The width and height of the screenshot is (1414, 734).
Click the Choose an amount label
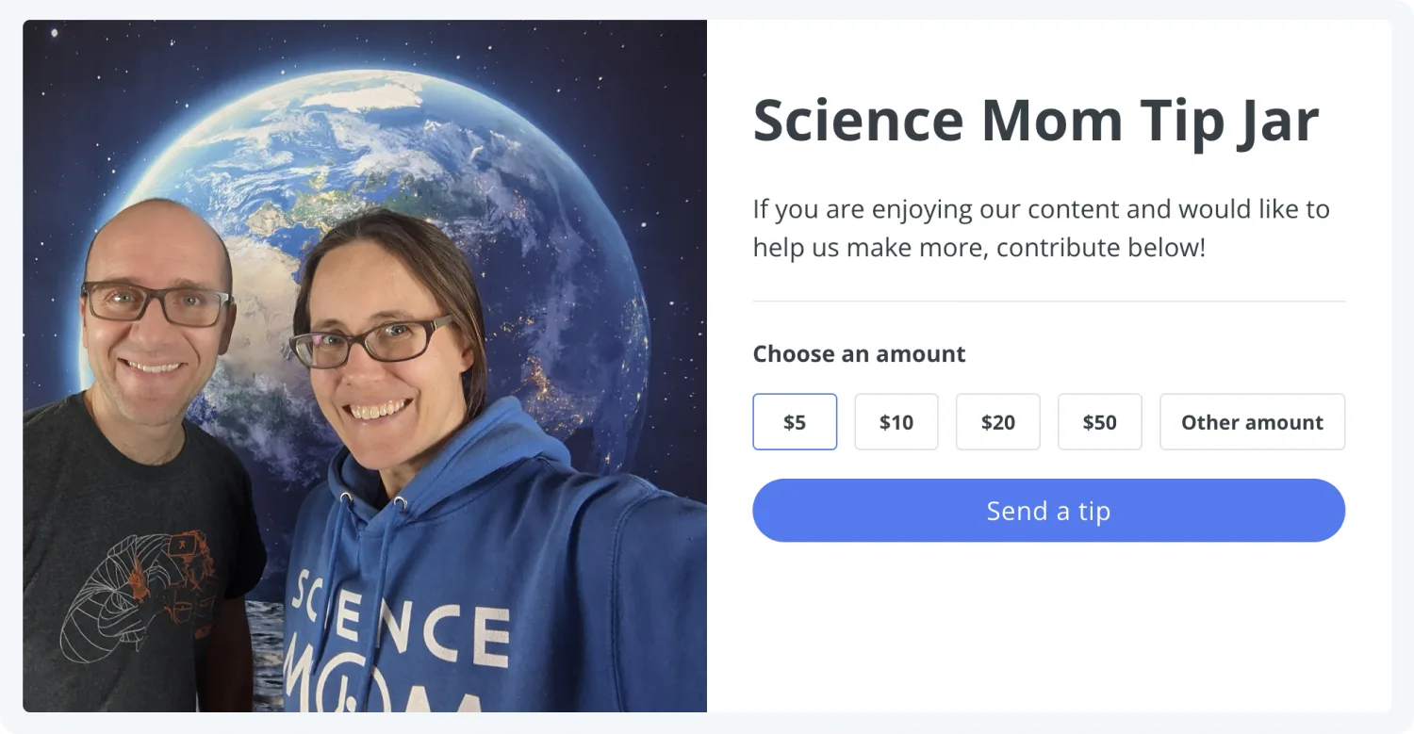859,354
